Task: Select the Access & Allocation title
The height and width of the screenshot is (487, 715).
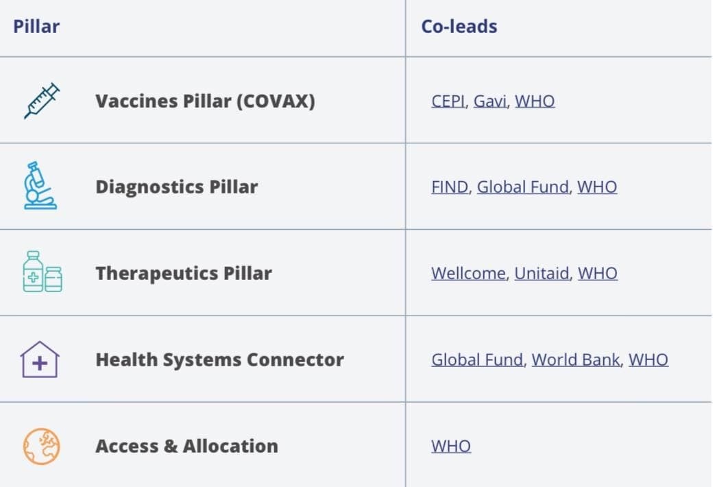Action: (x=186, y=447)
